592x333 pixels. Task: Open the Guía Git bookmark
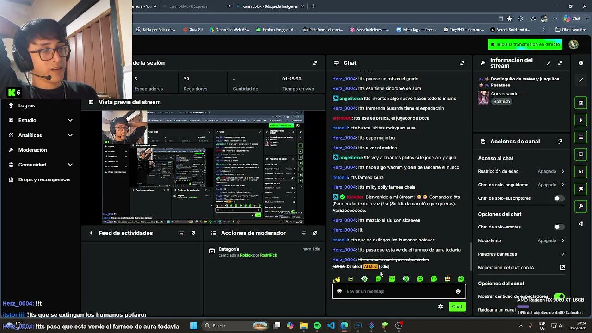click(193, 30)
